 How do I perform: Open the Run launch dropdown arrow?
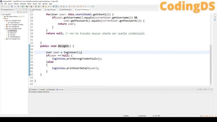[x=25, y=6]
